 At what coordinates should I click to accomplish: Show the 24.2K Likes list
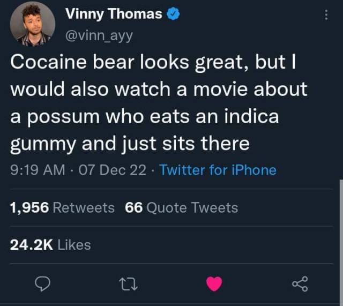pyautogui.click(x=50, y=244)
